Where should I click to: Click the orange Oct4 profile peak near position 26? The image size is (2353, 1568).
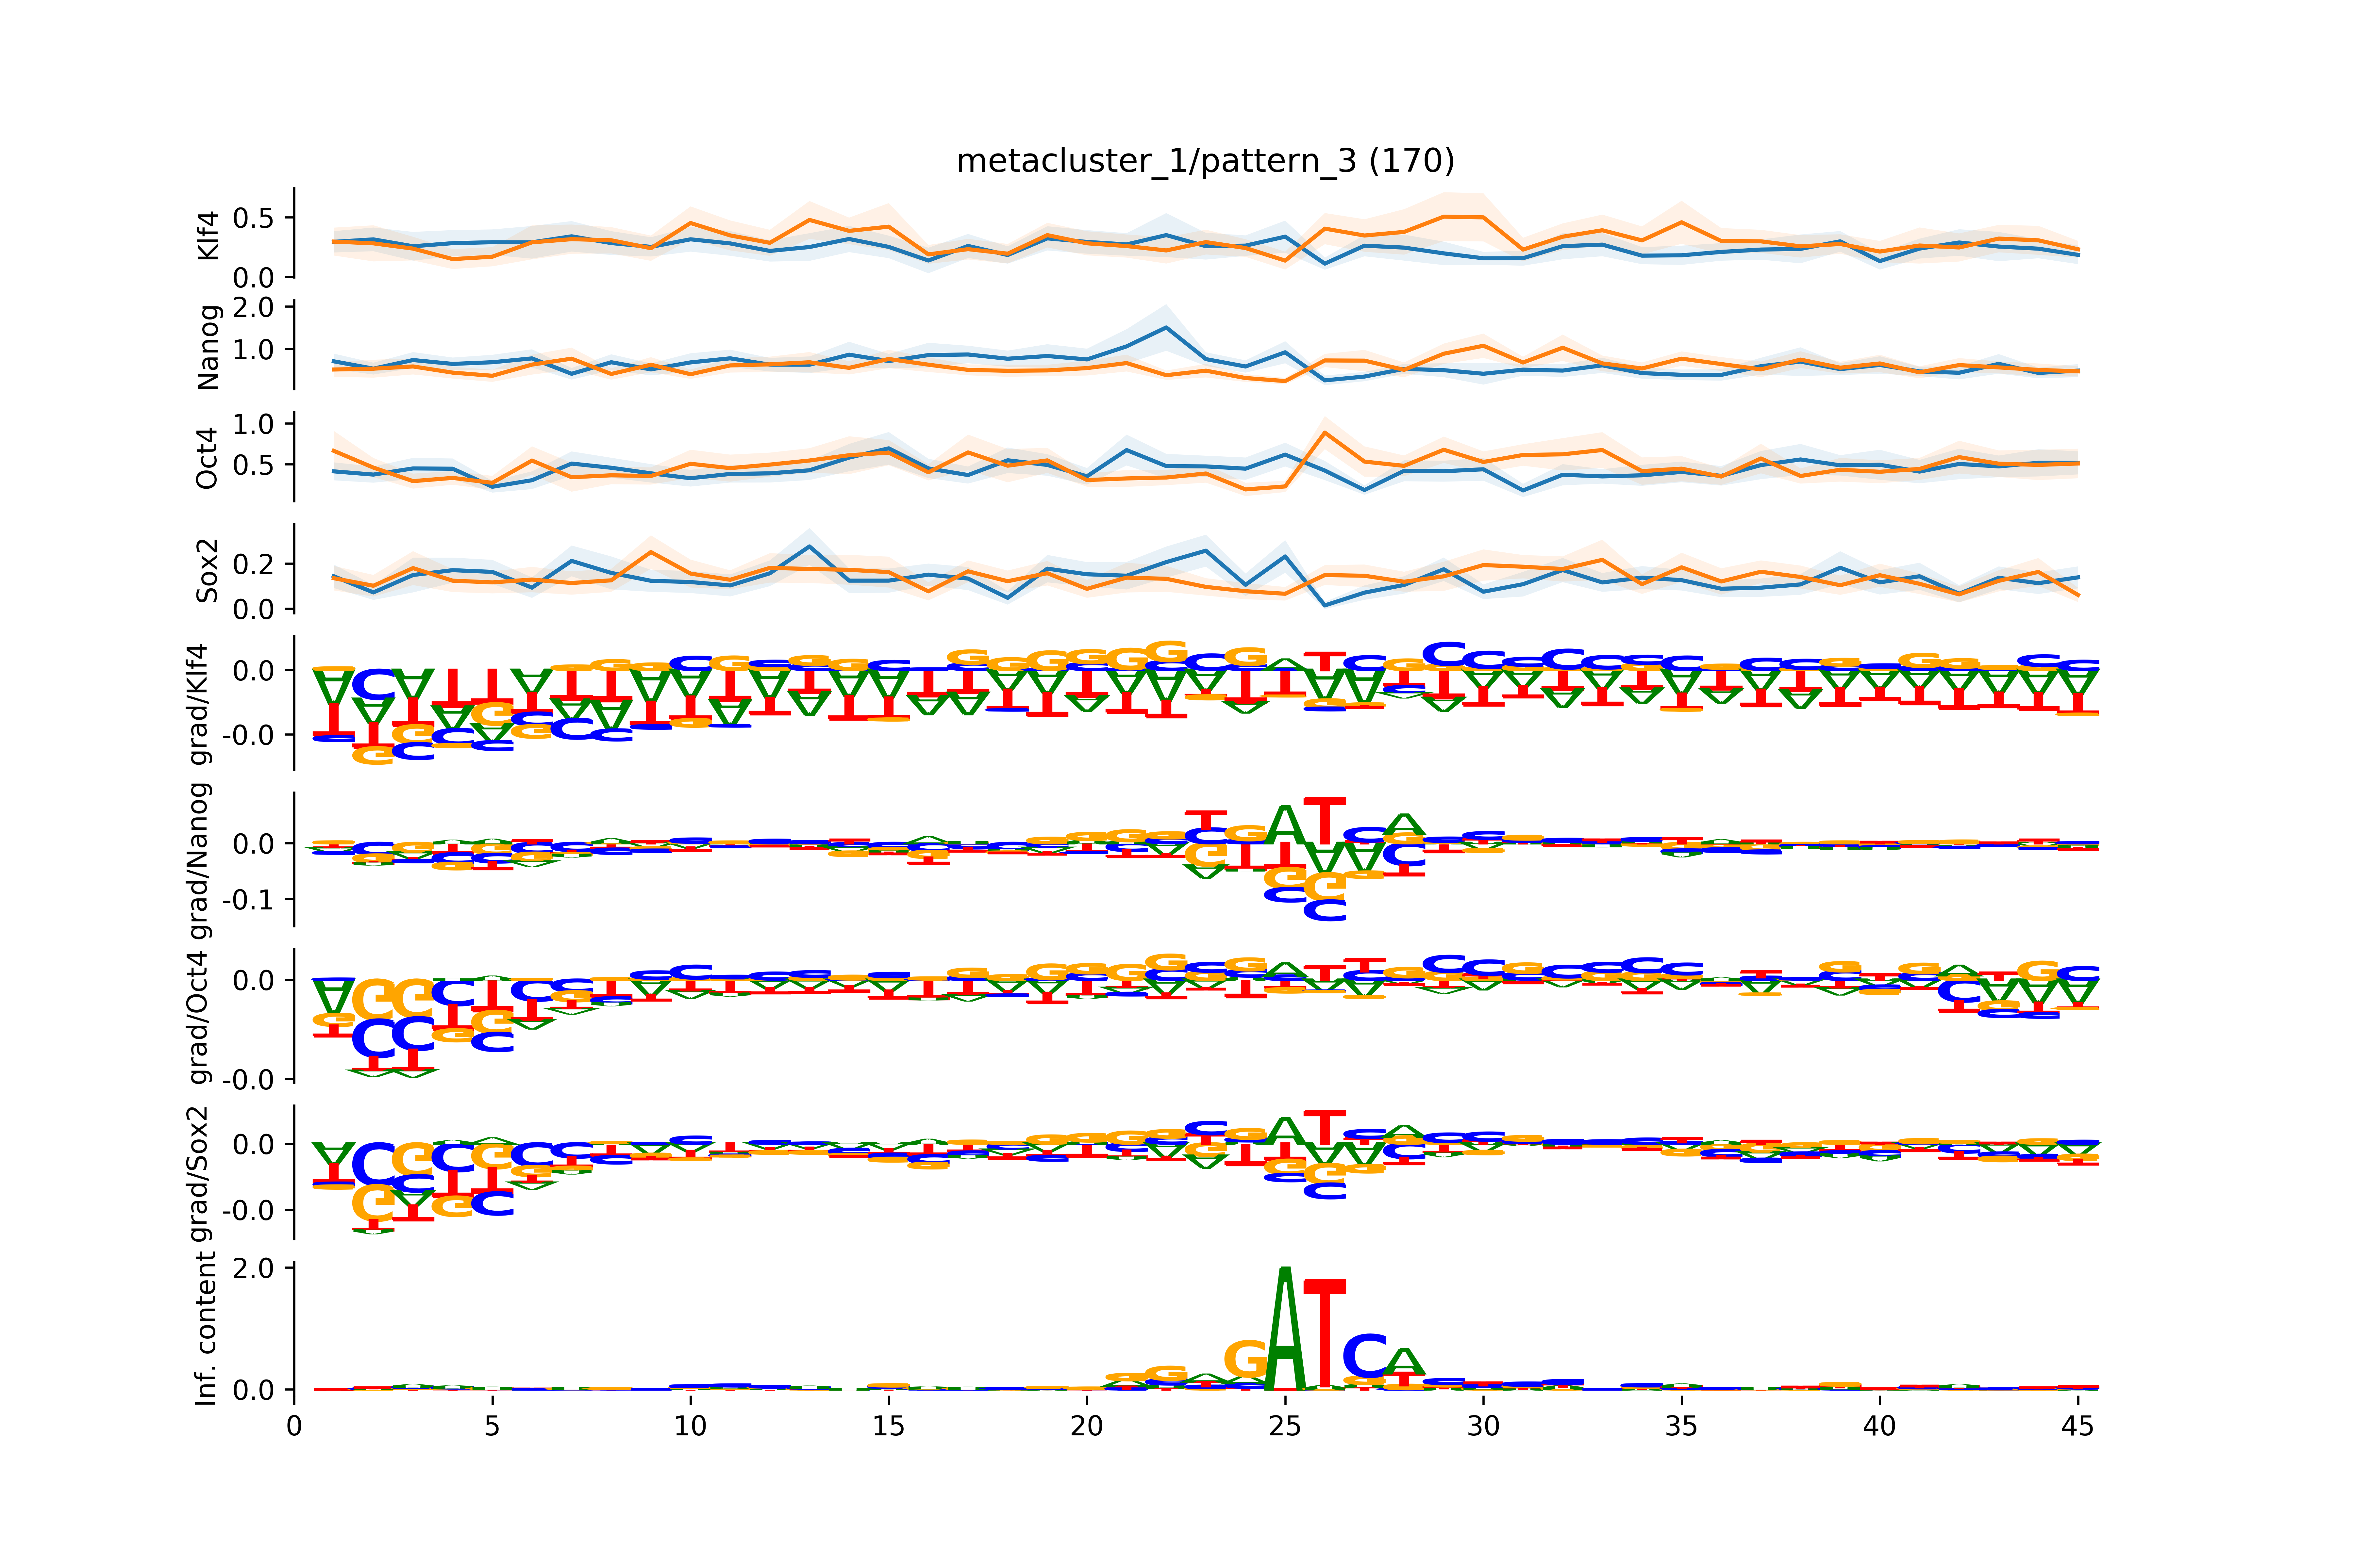[1325, 433]
